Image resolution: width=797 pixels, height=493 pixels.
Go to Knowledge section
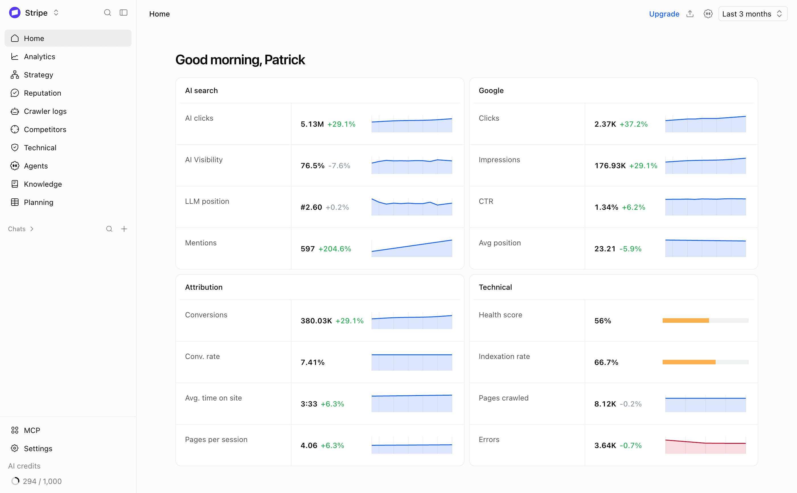[x=68, y=184]
